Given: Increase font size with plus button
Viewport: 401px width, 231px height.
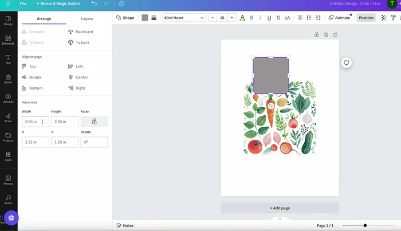Looking at the screenshot, I should (232, 18).
